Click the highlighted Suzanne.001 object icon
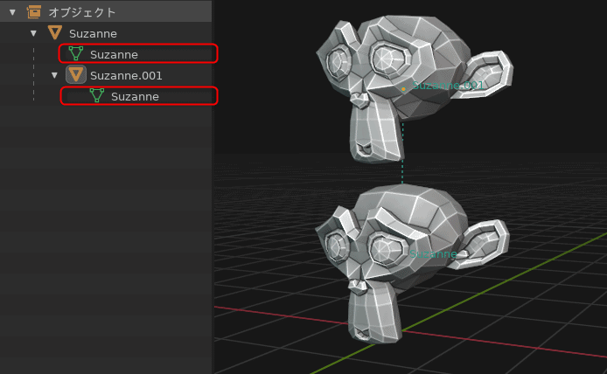Screen dimensions: 607x374 (76, 74)
